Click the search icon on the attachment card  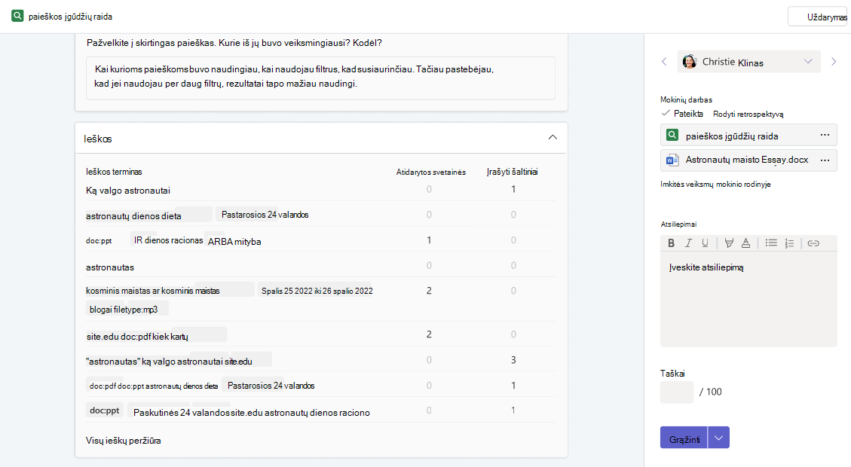(672, 135)
